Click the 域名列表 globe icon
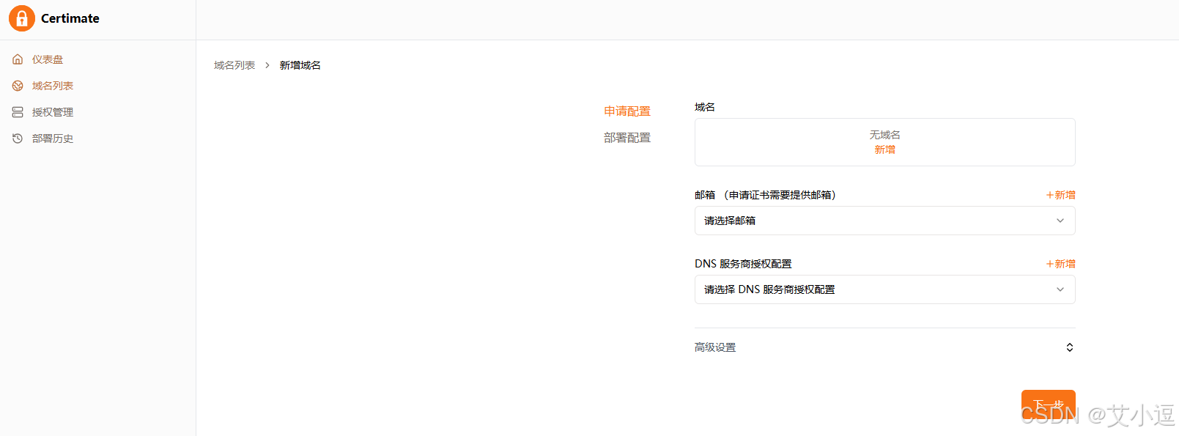 [x=18, y=86]
